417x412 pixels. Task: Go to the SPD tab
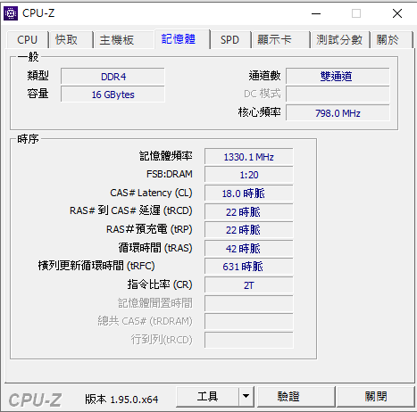click(229, 39)
